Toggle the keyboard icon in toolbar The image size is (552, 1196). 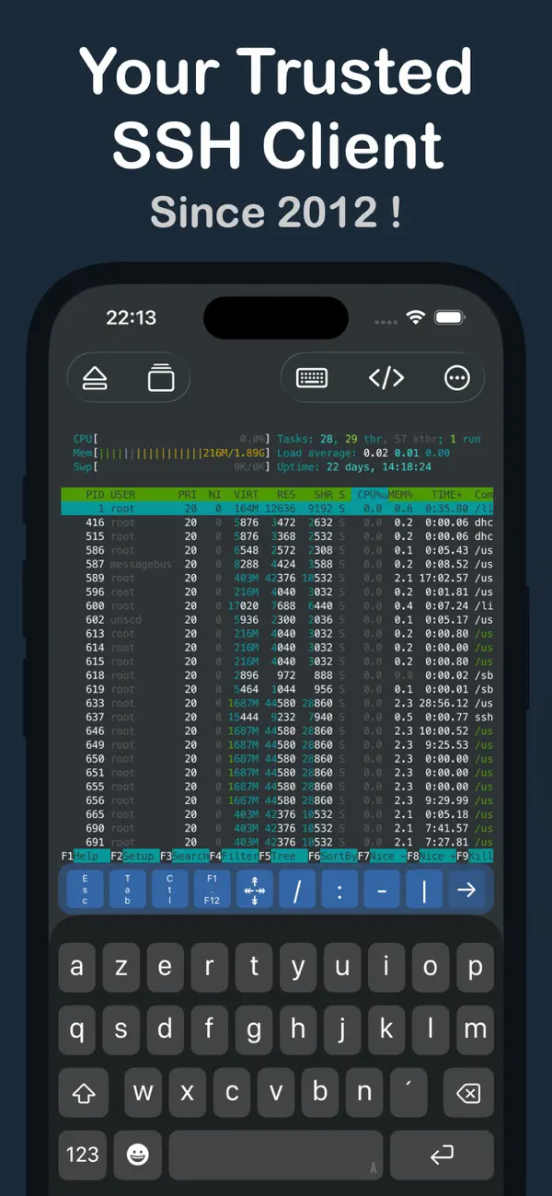click(313, 378)
